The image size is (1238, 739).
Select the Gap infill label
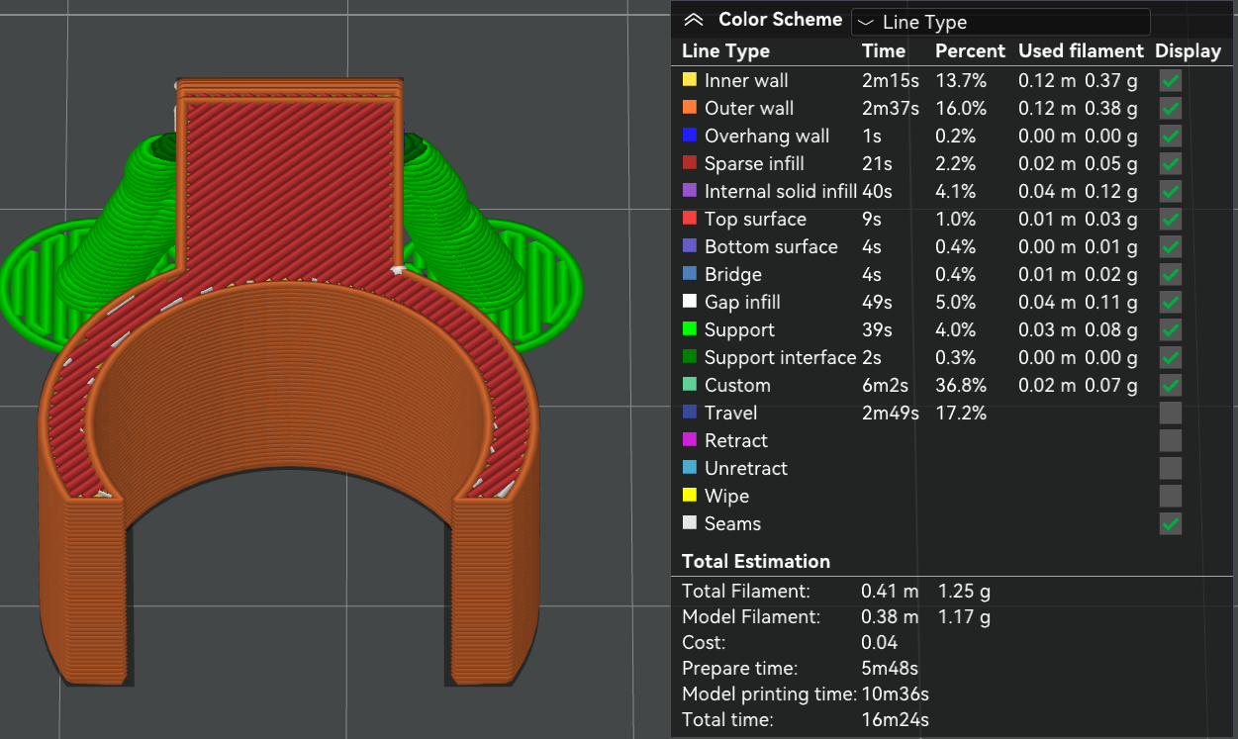pos(742,302)
